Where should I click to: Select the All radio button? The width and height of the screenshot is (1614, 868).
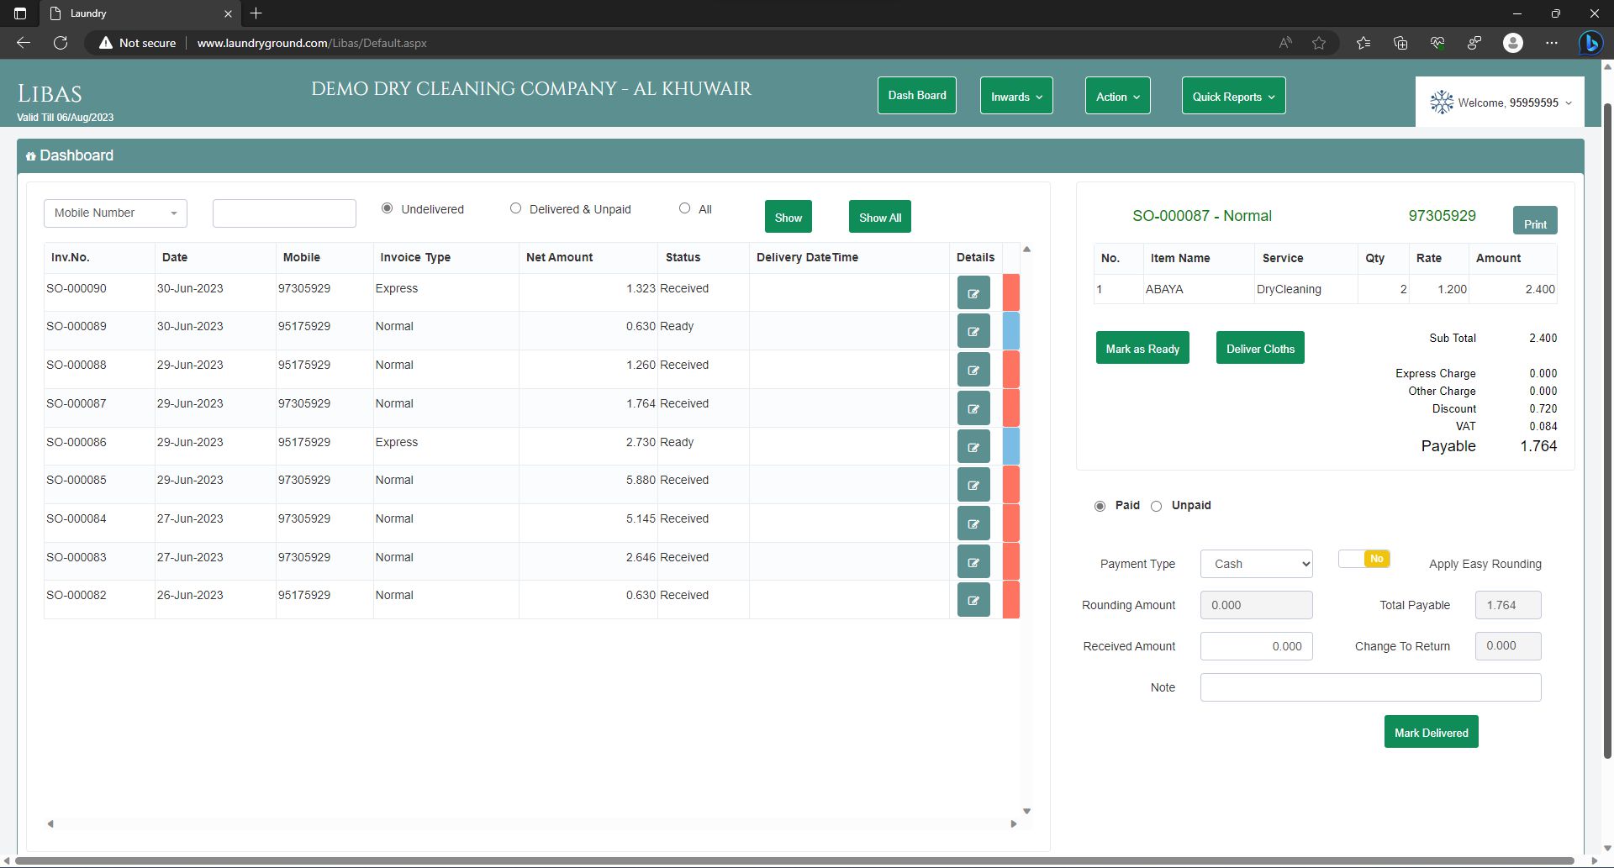(684, 208)
